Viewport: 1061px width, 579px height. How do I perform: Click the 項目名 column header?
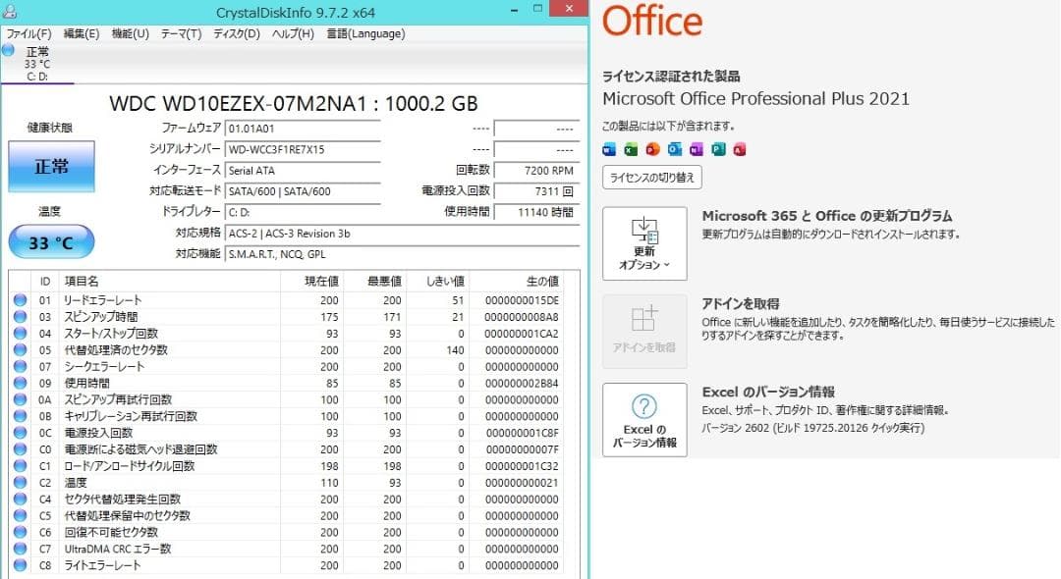click(x=169, y=281)
